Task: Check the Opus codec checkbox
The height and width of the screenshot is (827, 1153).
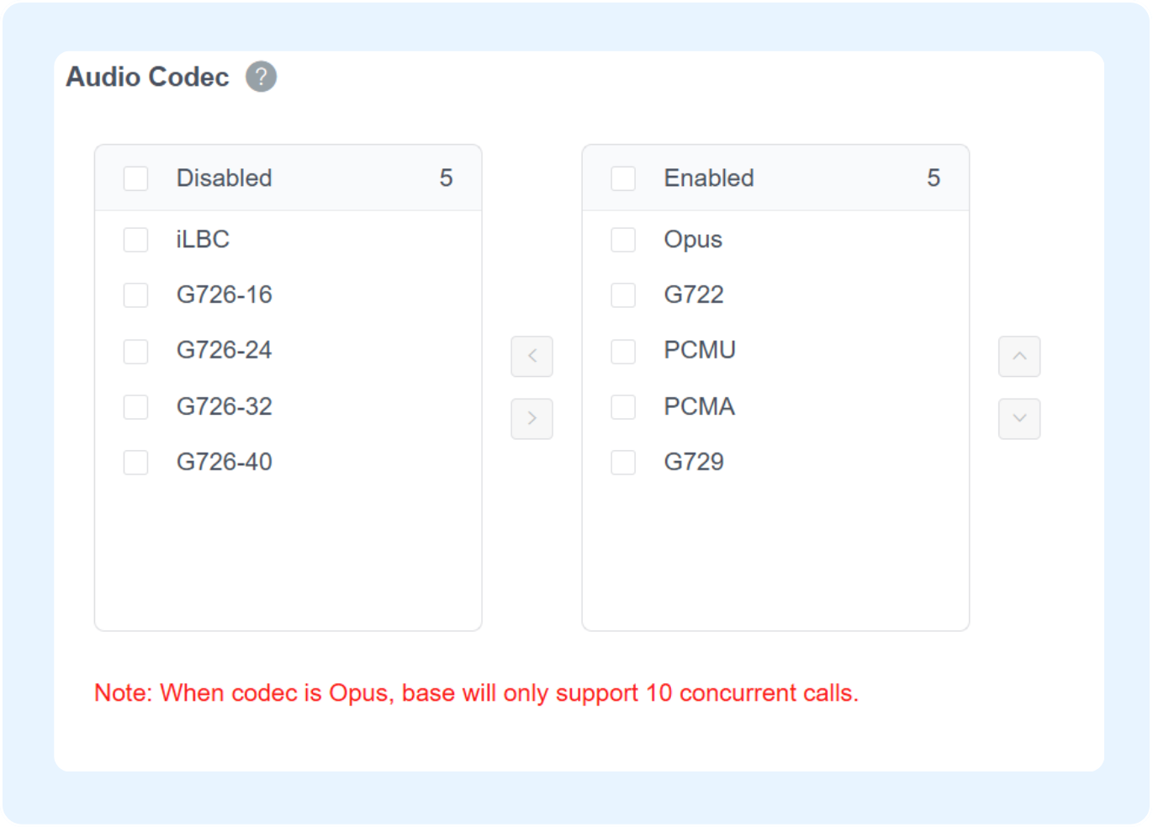Action: (623, 240)
